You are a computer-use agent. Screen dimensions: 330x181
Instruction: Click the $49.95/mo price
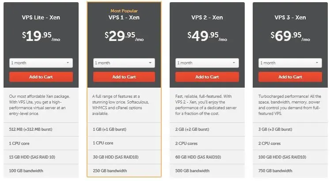pos(207,36)
